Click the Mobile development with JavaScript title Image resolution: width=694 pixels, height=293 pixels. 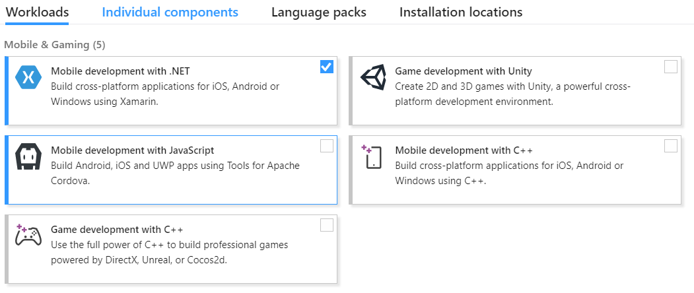133,150
